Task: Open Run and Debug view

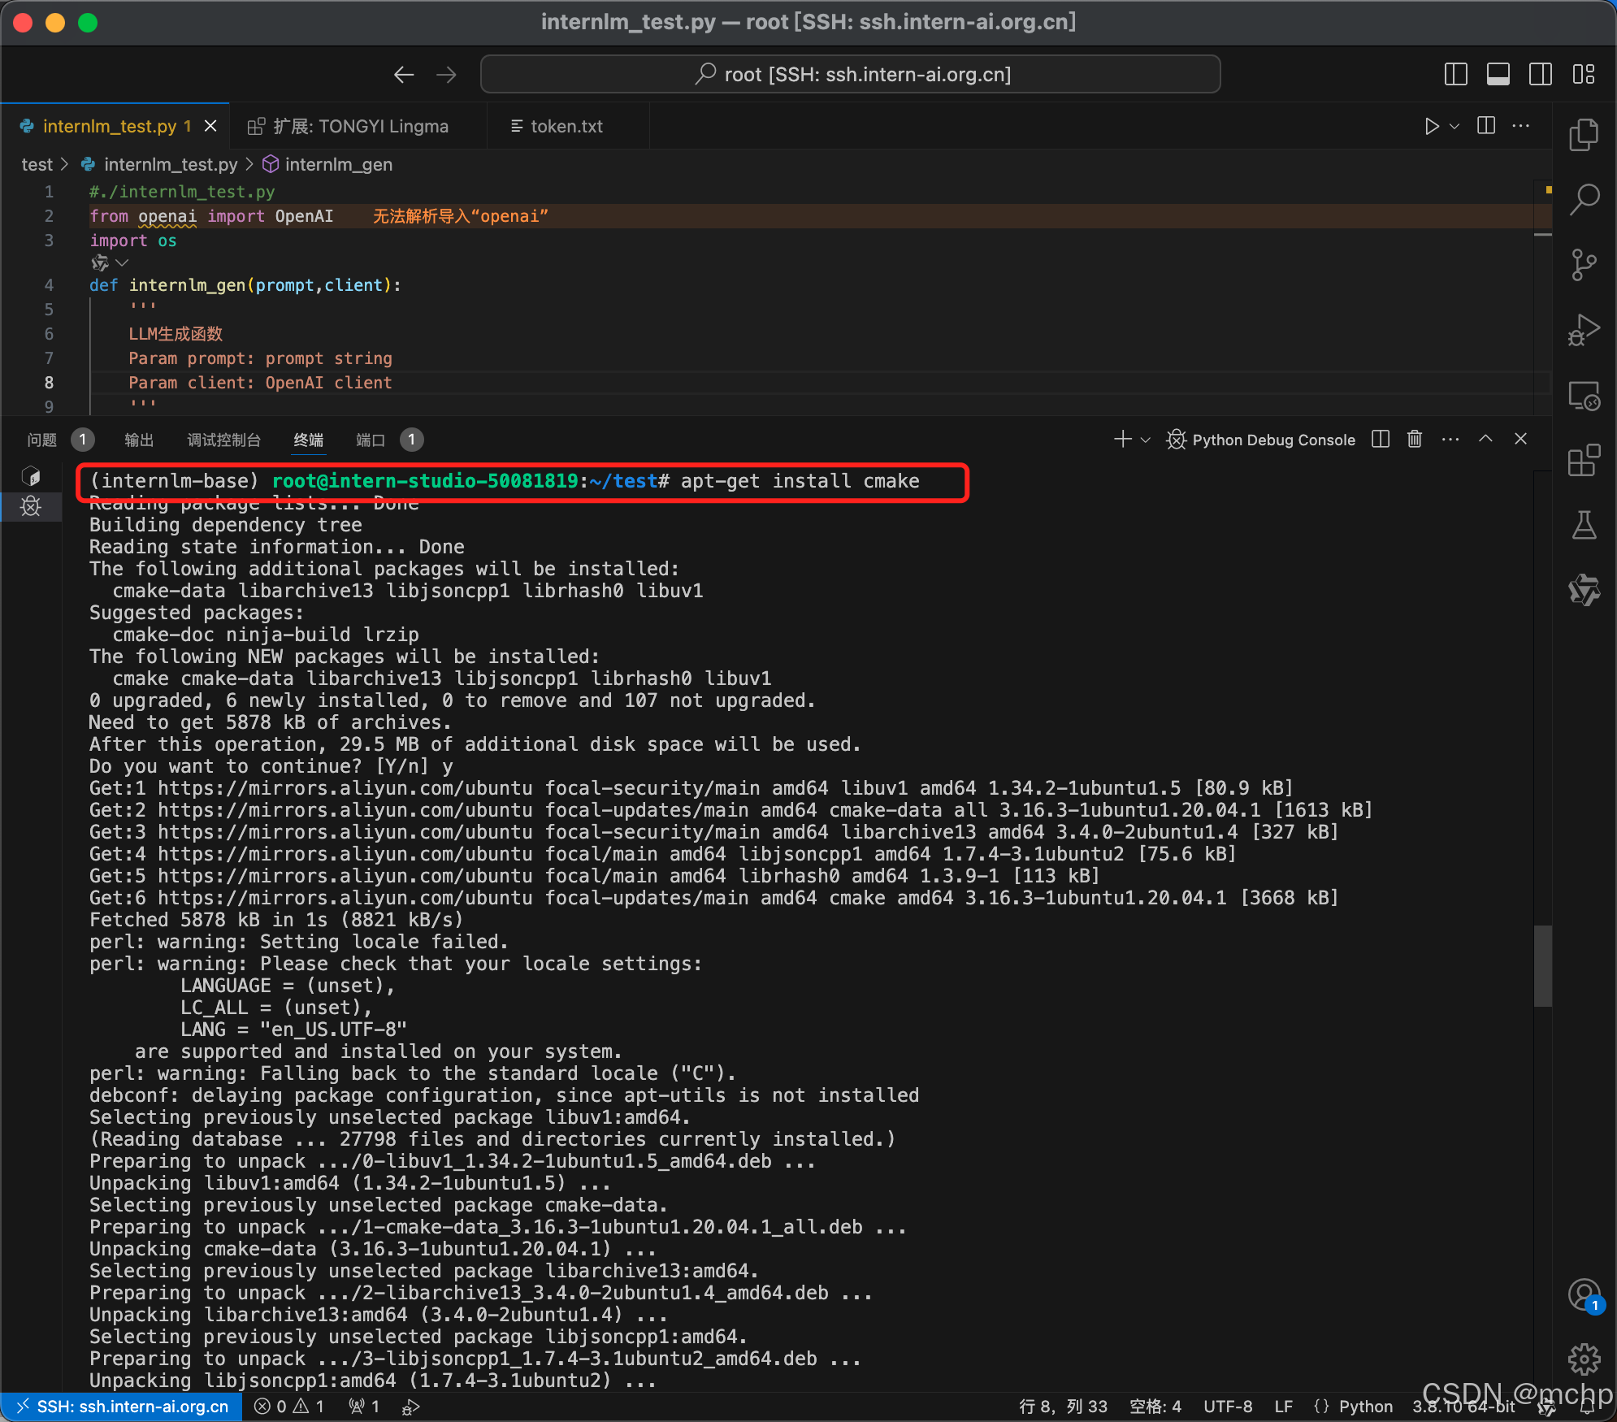Action: pos(1584,331)
